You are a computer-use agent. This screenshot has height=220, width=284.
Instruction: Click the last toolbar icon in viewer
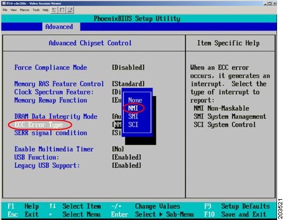point(70,10)
